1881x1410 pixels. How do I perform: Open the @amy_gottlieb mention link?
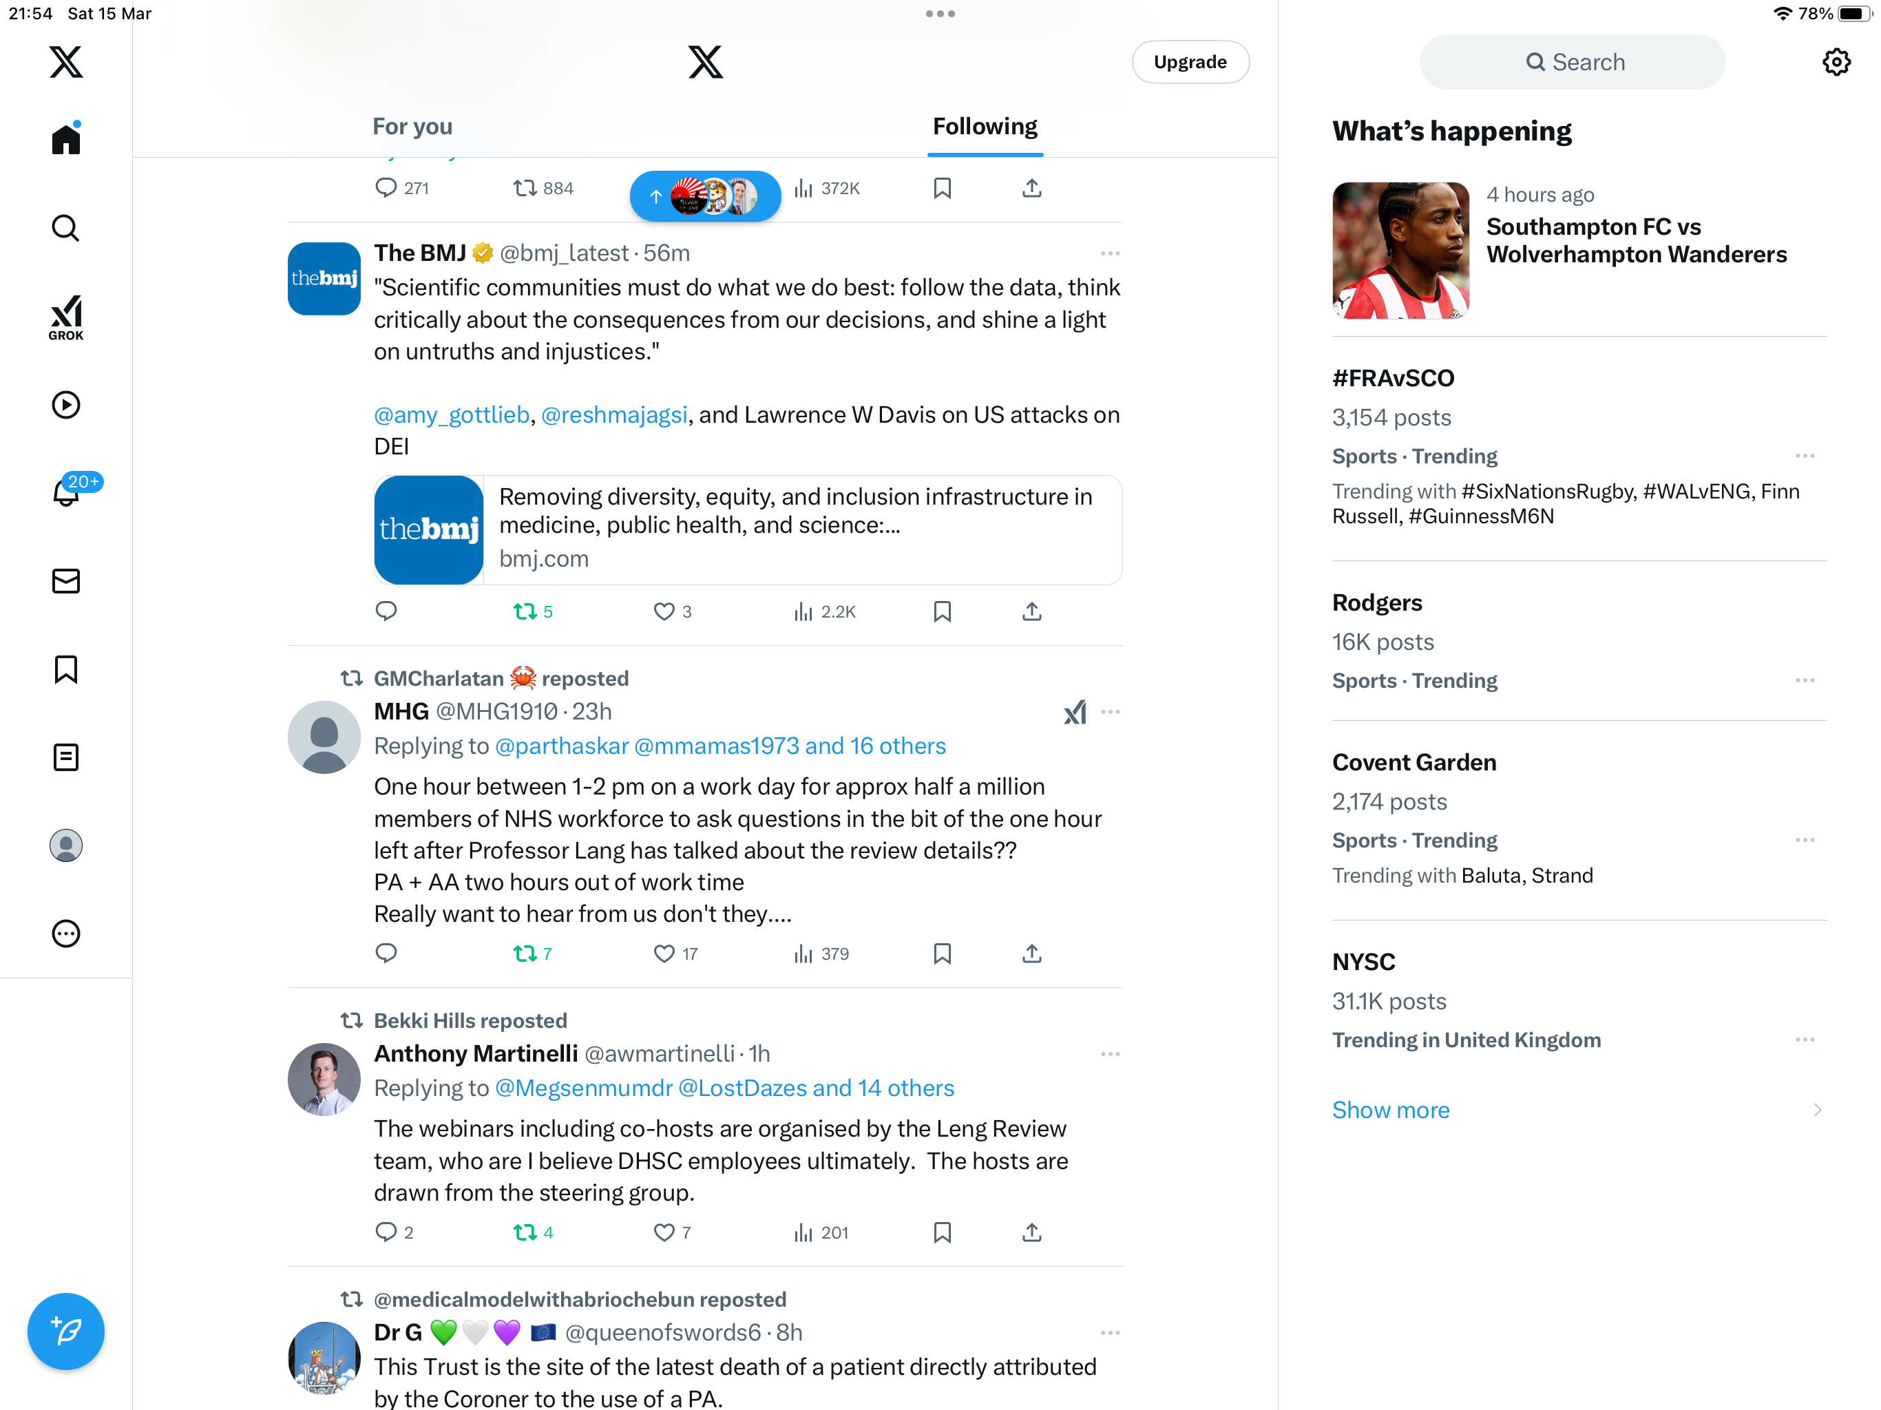tap(452, 414)
